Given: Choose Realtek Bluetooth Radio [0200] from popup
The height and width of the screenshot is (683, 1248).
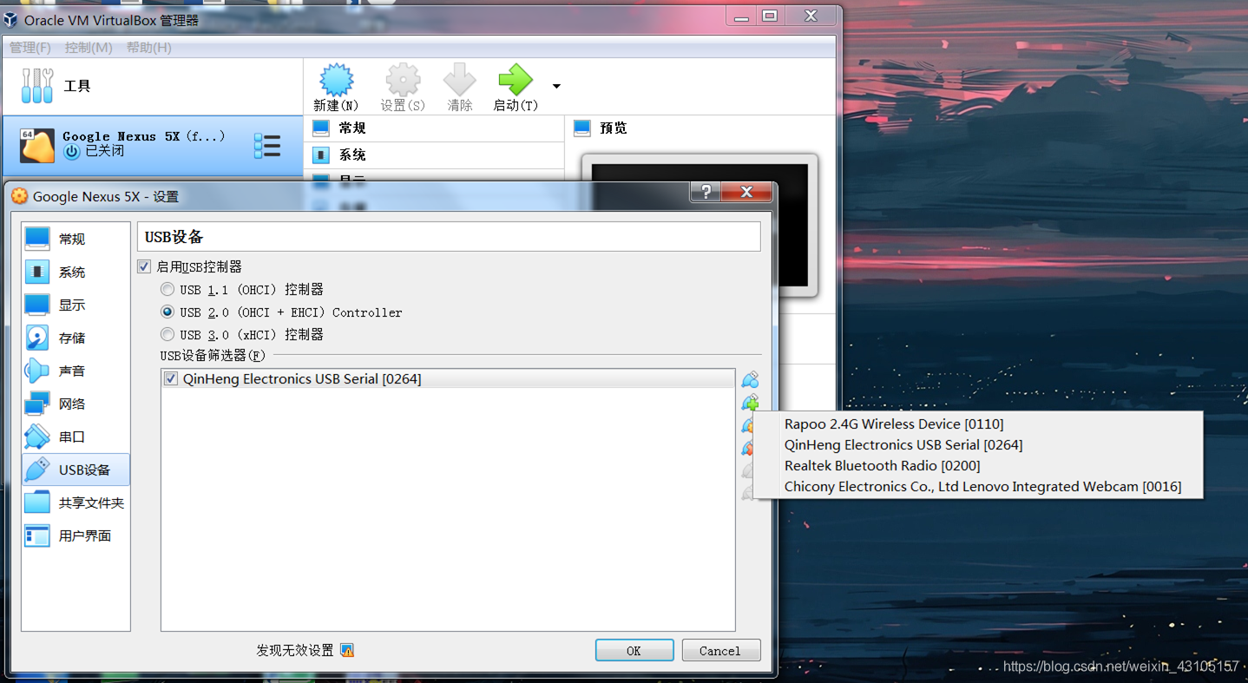Looking at the screenshot, I should tap(979, 466).
